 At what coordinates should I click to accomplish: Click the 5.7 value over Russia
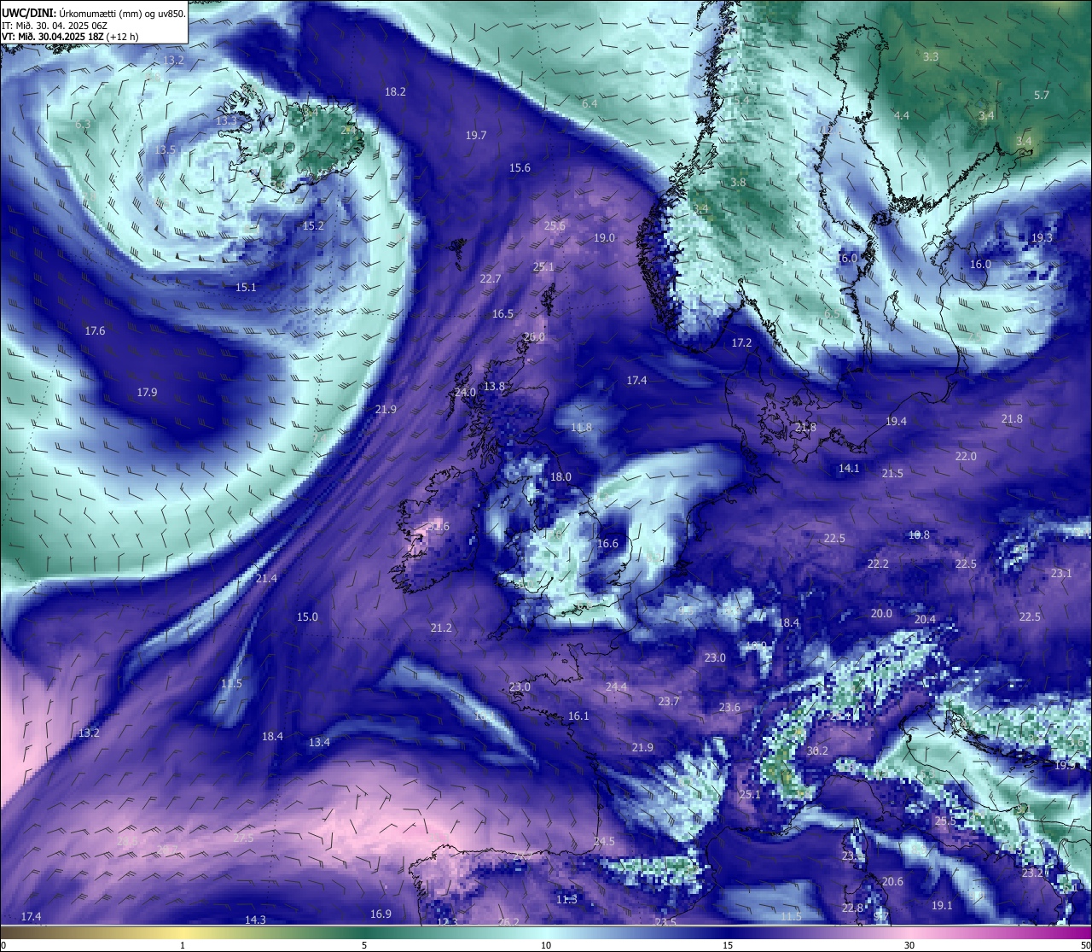[1042, 95]
